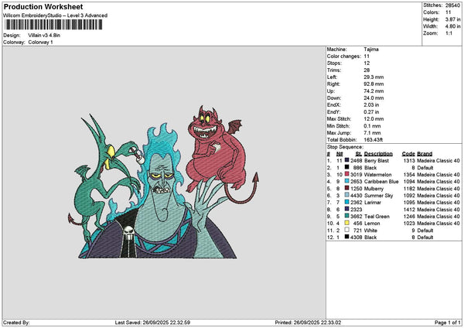This screenshot has width=464, height=328.
Task: Click the 'Caribbean Blue' description
Action: coord(381,182)
